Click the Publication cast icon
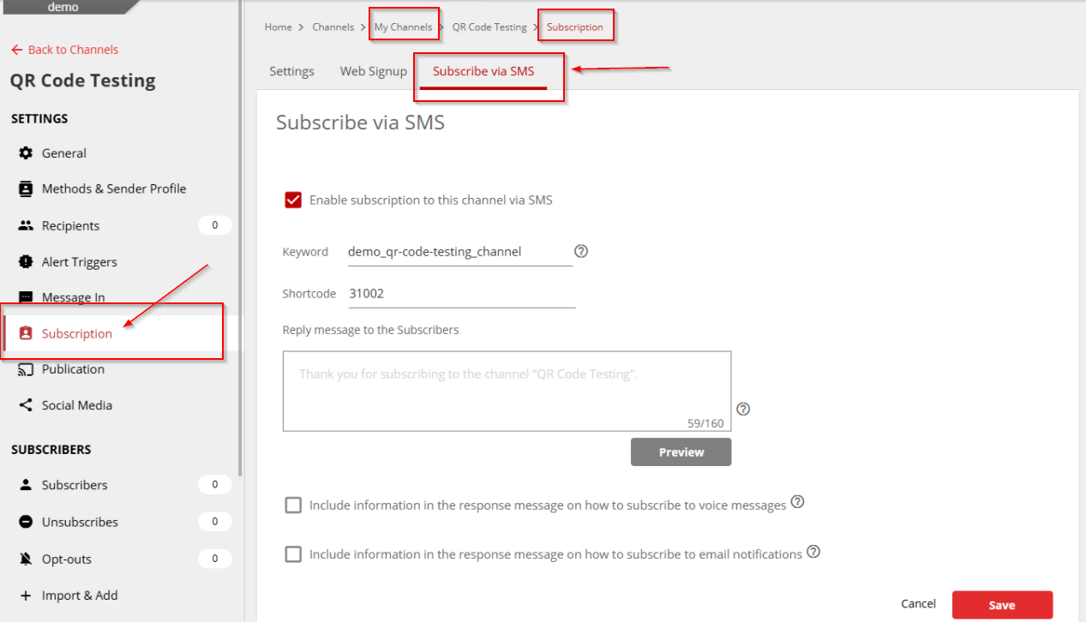Viewport: 1086px width, 622px height. point(26,369)
